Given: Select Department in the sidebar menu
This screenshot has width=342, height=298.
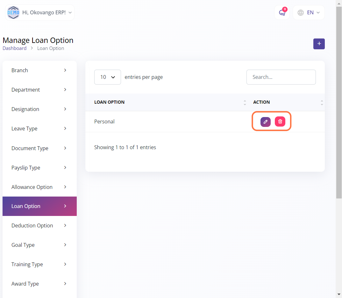Looking at the screenshot, I should (x=39, y=90).
